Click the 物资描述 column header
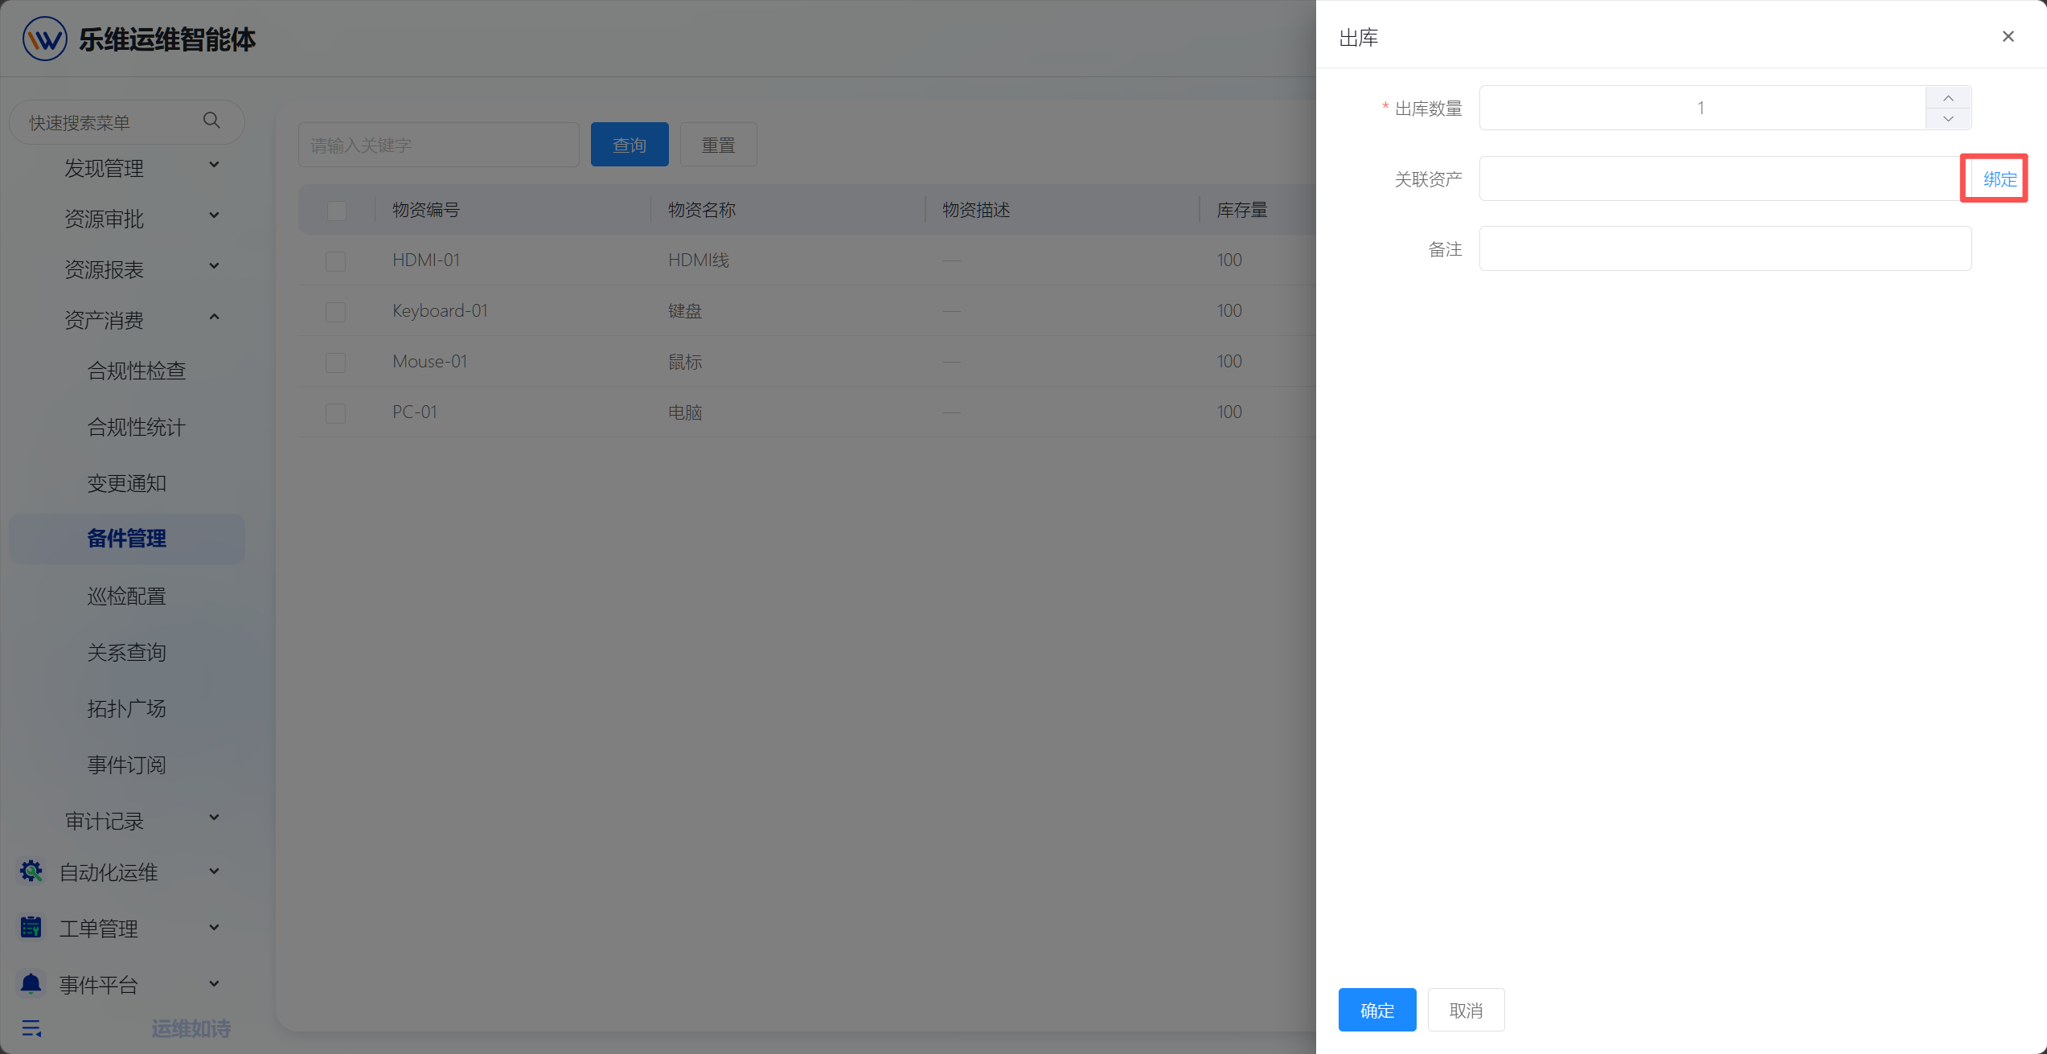This screenshot has width=2047, height=1054. [x=976, y=210]
